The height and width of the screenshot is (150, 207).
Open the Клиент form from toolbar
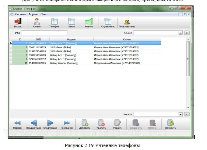pyautogui.click(x=37, y=22)
